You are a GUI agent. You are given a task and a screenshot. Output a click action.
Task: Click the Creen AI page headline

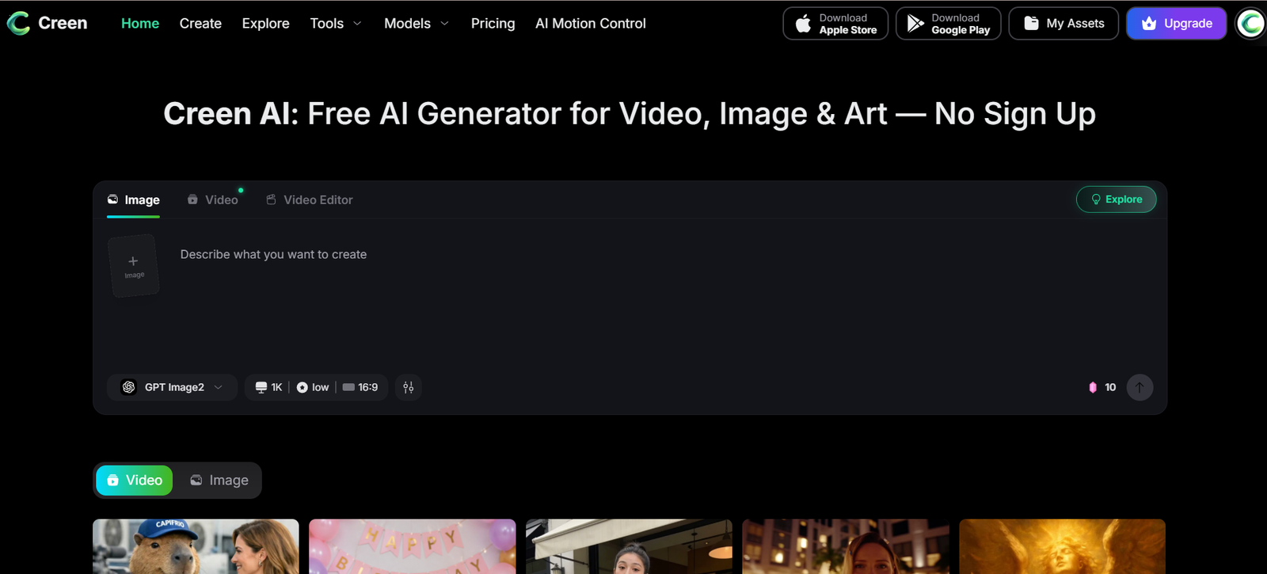(x=630, y=114)
